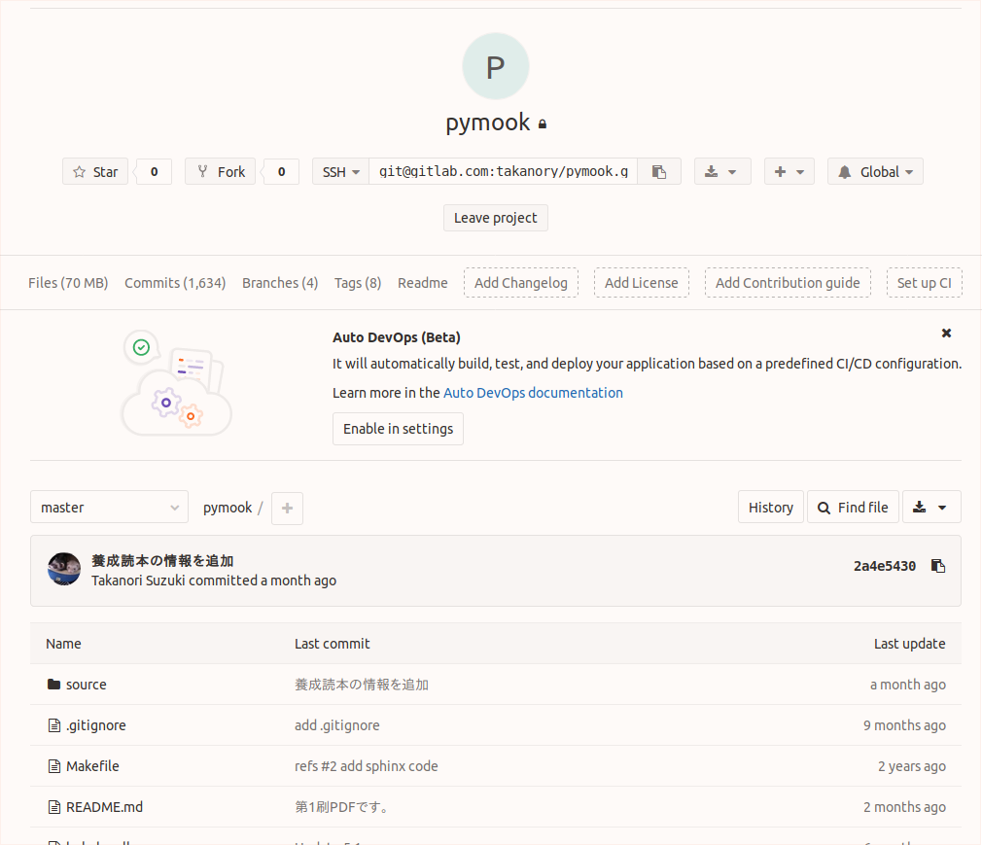Star the pymook project
The height and width of the screenshot is (845, 982).
coord(95,172)
